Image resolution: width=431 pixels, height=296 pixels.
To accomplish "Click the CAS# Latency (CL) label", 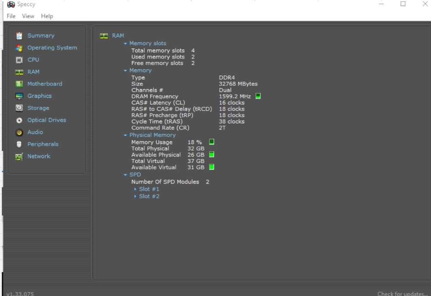I will pyautogui.click(x=158, y=103).
